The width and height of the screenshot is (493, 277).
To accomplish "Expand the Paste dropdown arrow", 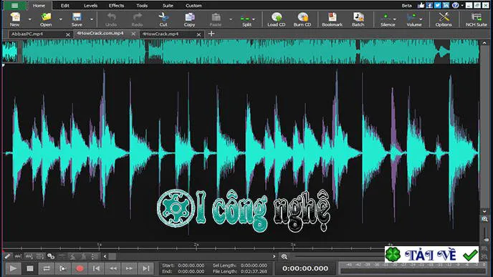I will (x=231, y=19).
